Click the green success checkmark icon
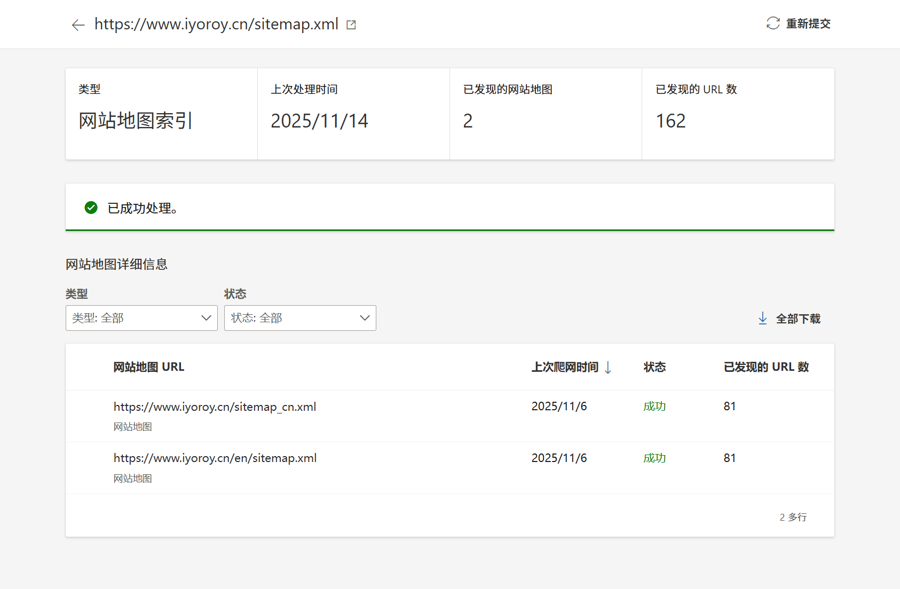 pyautogui.click(x=92, y=208)
